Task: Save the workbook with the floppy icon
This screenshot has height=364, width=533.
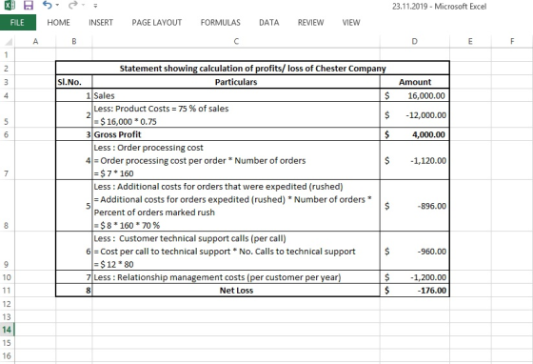Action: (29, 5)
